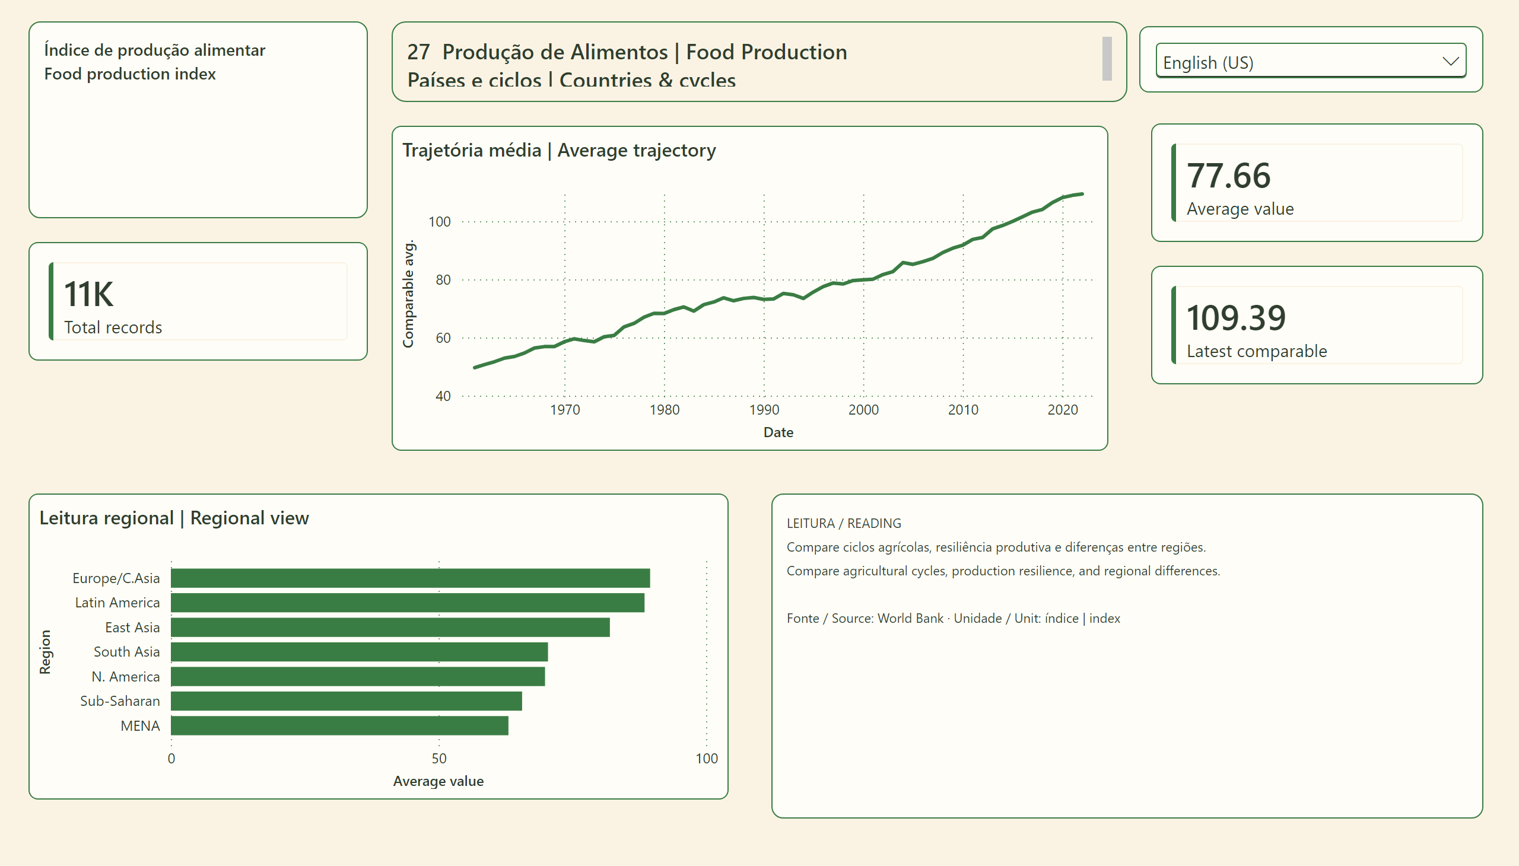This screenshot has height=866, width=1519.
Task: Click the Europe/C.Asia bar
Action: coord(411,578)
